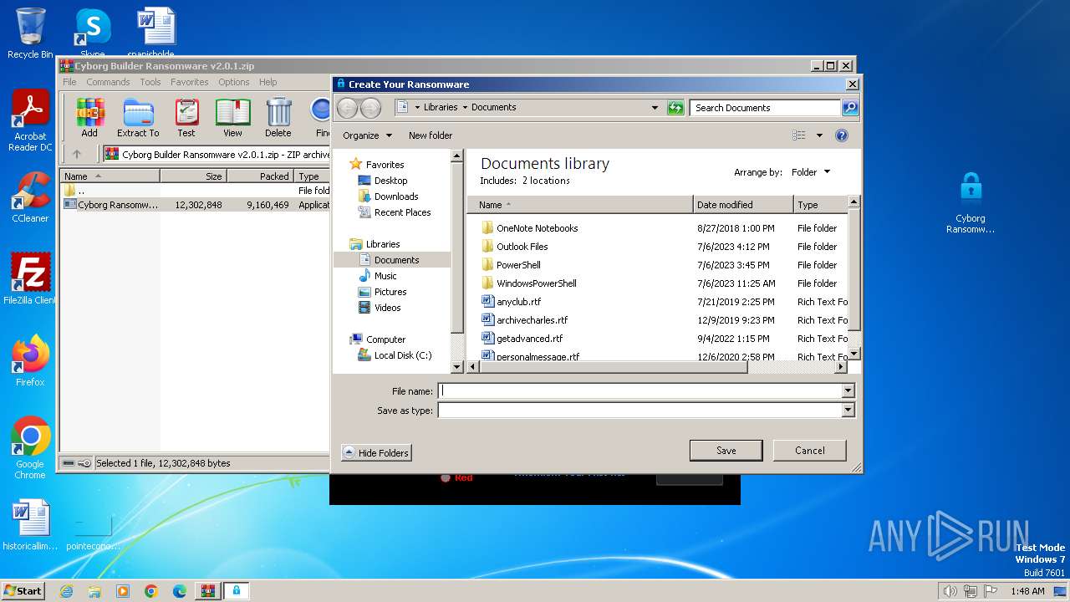Change view using the view mode icon
1070x602 pixels.
tap(799, 135)
